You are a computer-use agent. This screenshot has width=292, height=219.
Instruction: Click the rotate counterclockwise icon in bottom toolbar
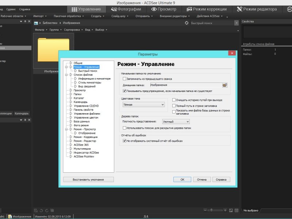coord(41,211)
